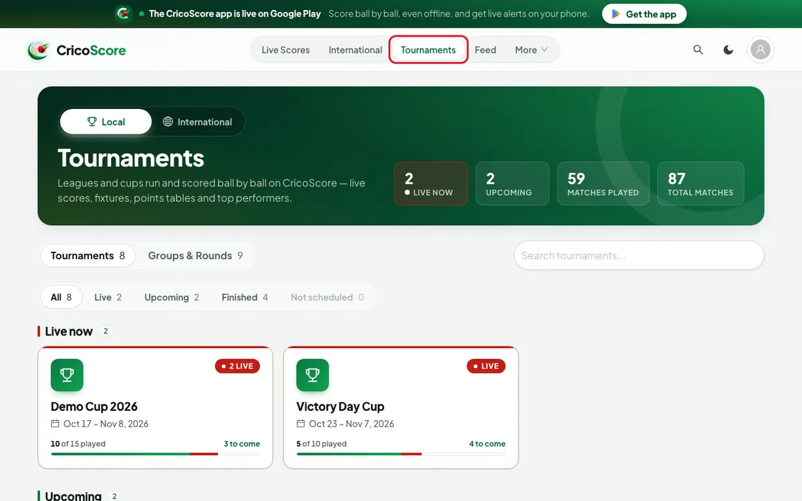
Task: Select Tournaments 8 tab
Action: (88, 256)
